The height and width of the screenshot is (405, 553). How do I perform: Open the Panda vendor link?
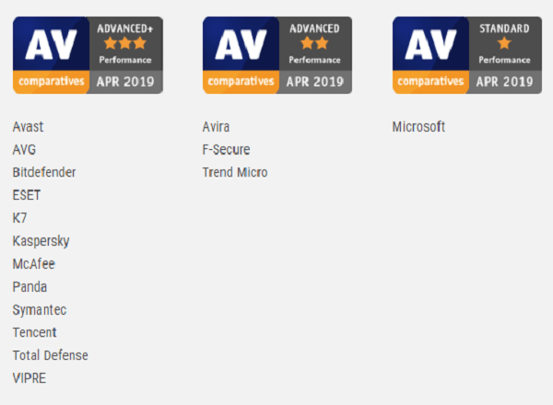pos(29,286)
